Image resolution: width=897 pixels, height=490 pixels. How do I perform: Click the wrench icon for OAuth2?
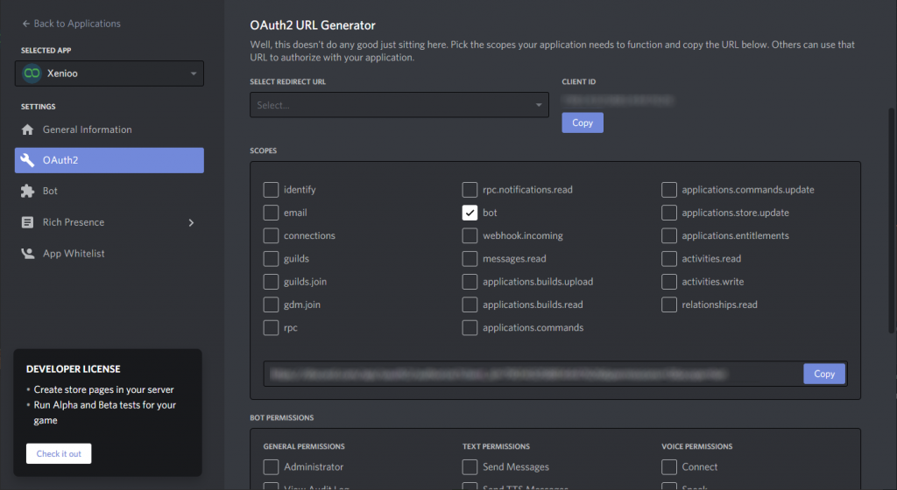(x=27, y=160)
